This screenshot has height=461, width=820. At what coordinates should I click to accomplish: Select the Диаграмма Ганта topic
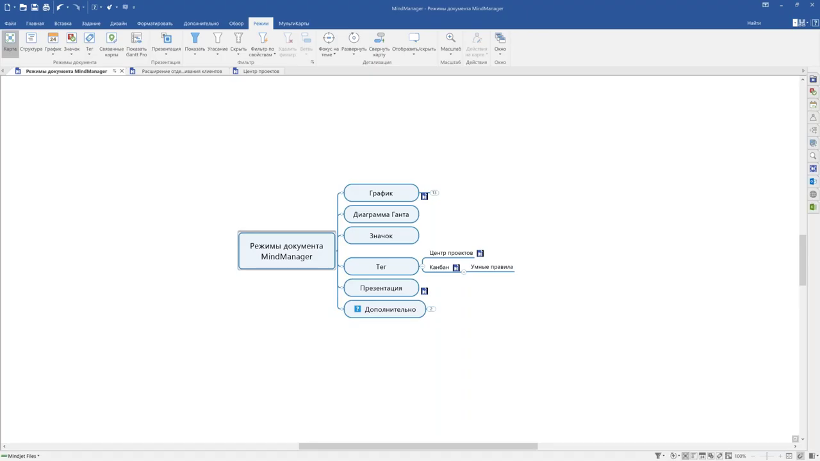click(381, 214)
